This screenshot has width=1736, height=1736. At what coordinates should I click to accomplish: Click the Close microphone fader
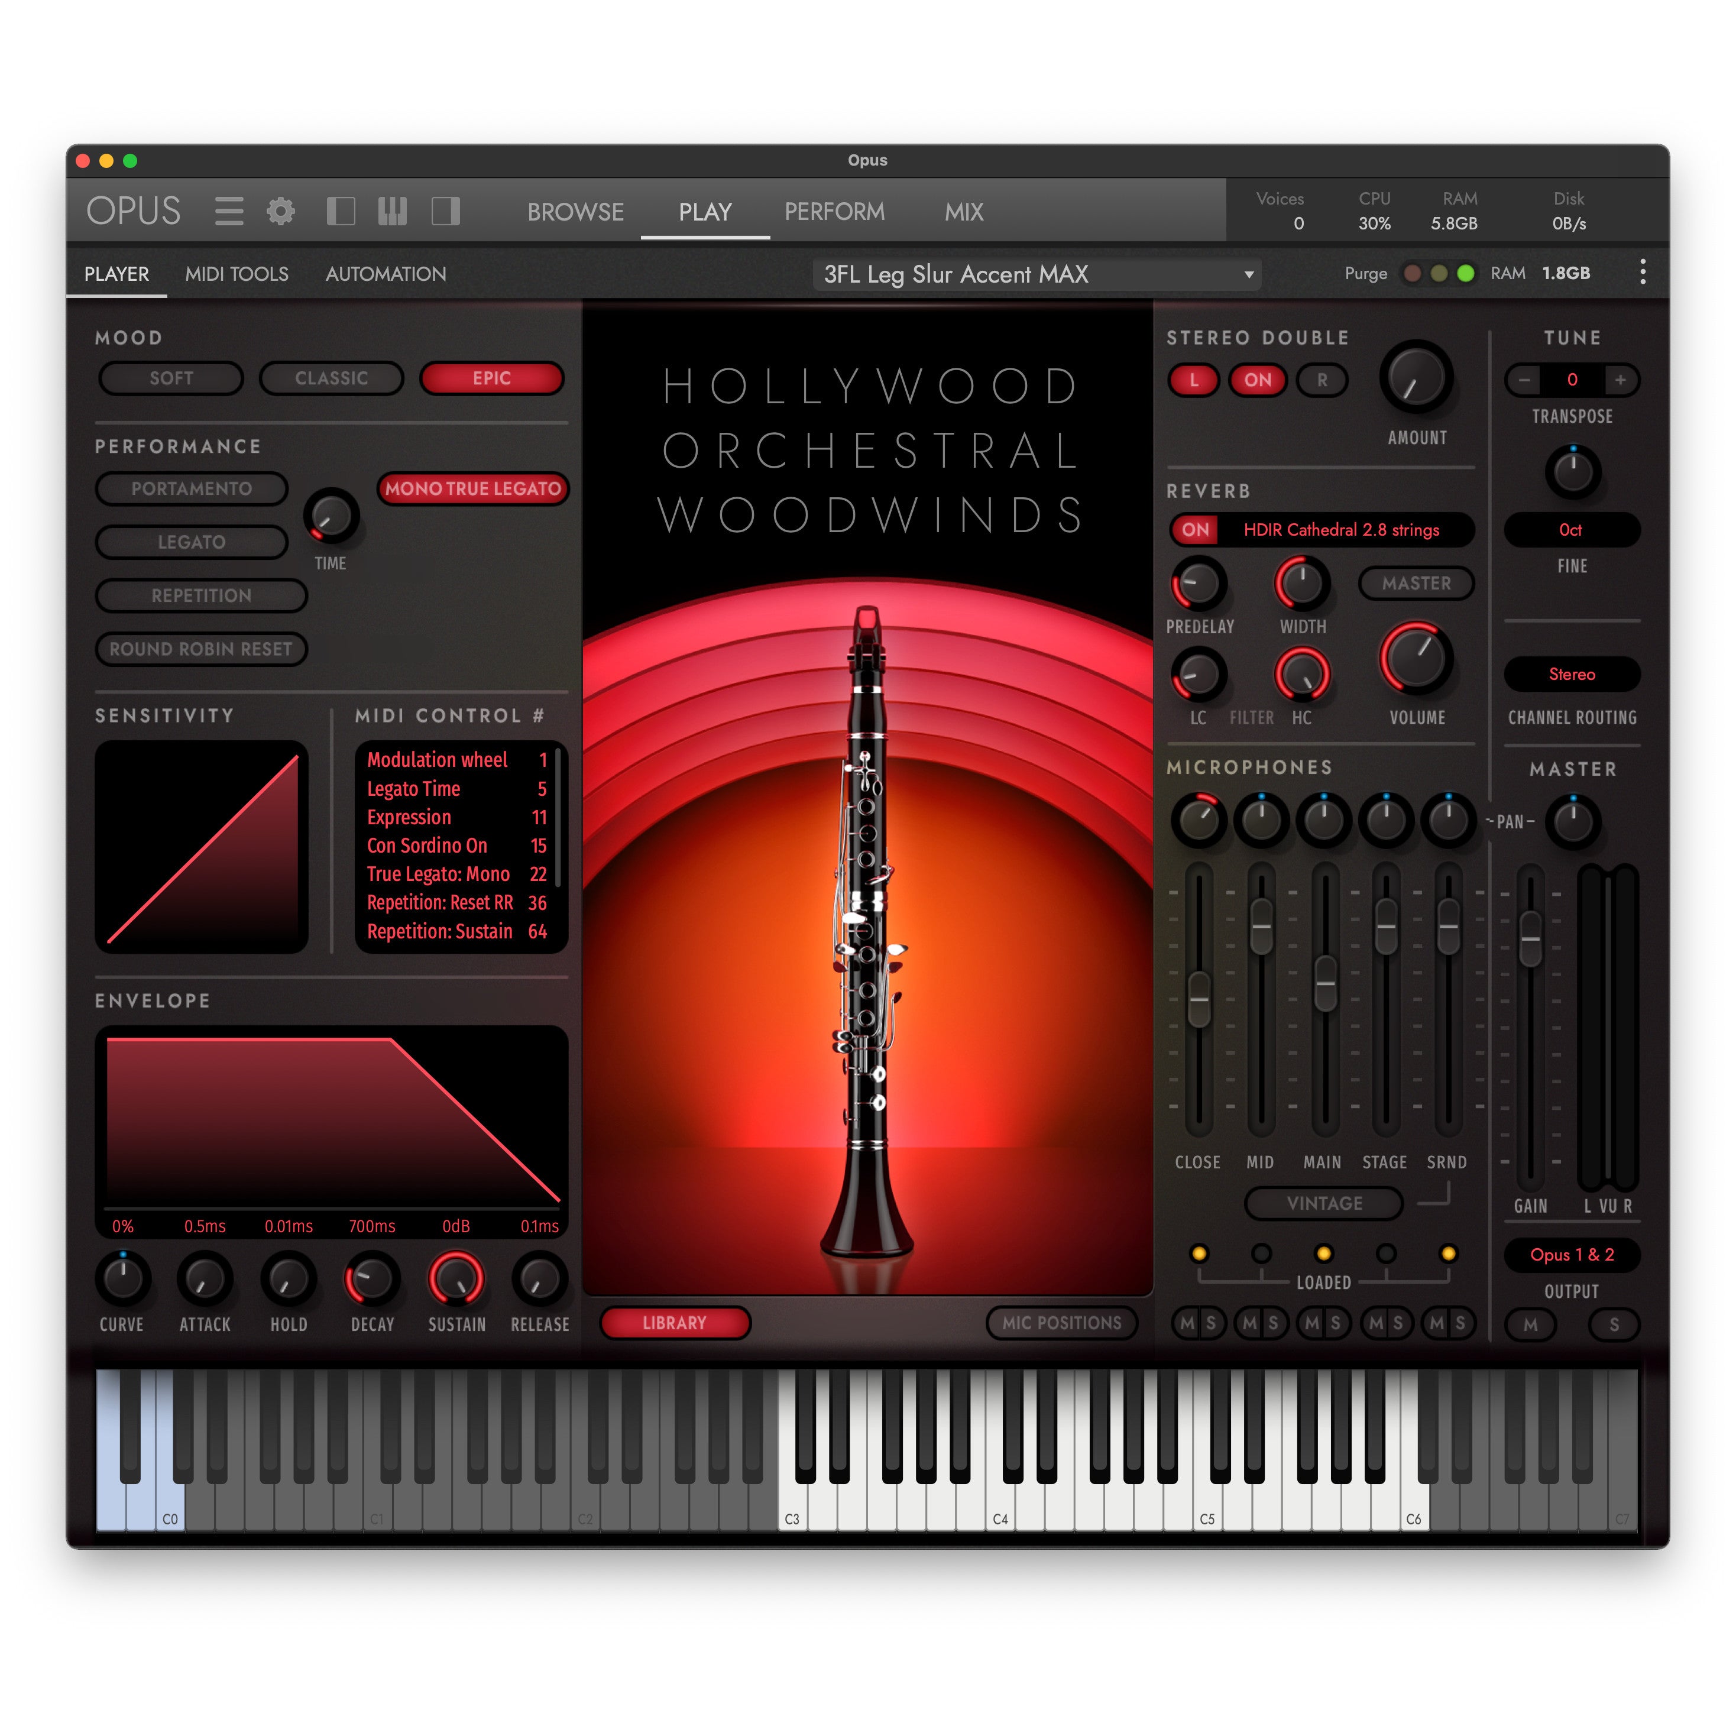[x=1199, y=998]
